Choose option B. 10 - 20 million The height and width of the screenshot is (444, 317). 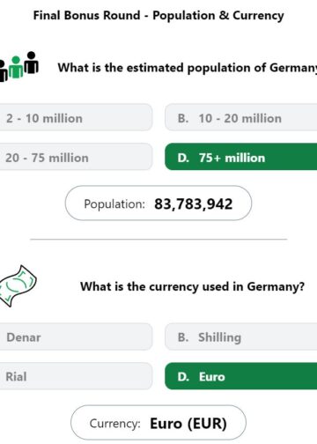(241, 118)
